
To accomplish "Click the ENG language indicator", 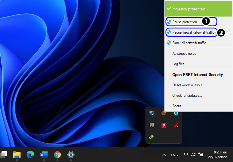I will point(174,155).
